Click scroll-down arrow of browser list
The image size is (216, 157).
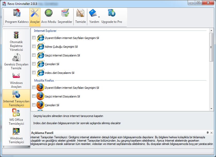(211, 109)
